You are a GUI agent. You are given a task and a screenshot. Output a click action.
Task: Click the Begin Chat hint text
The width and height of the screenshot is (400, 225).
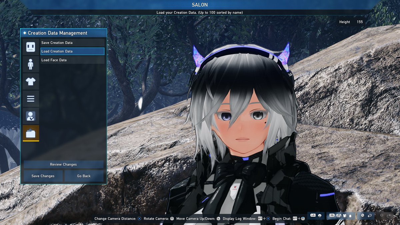(x=282, y=219)
